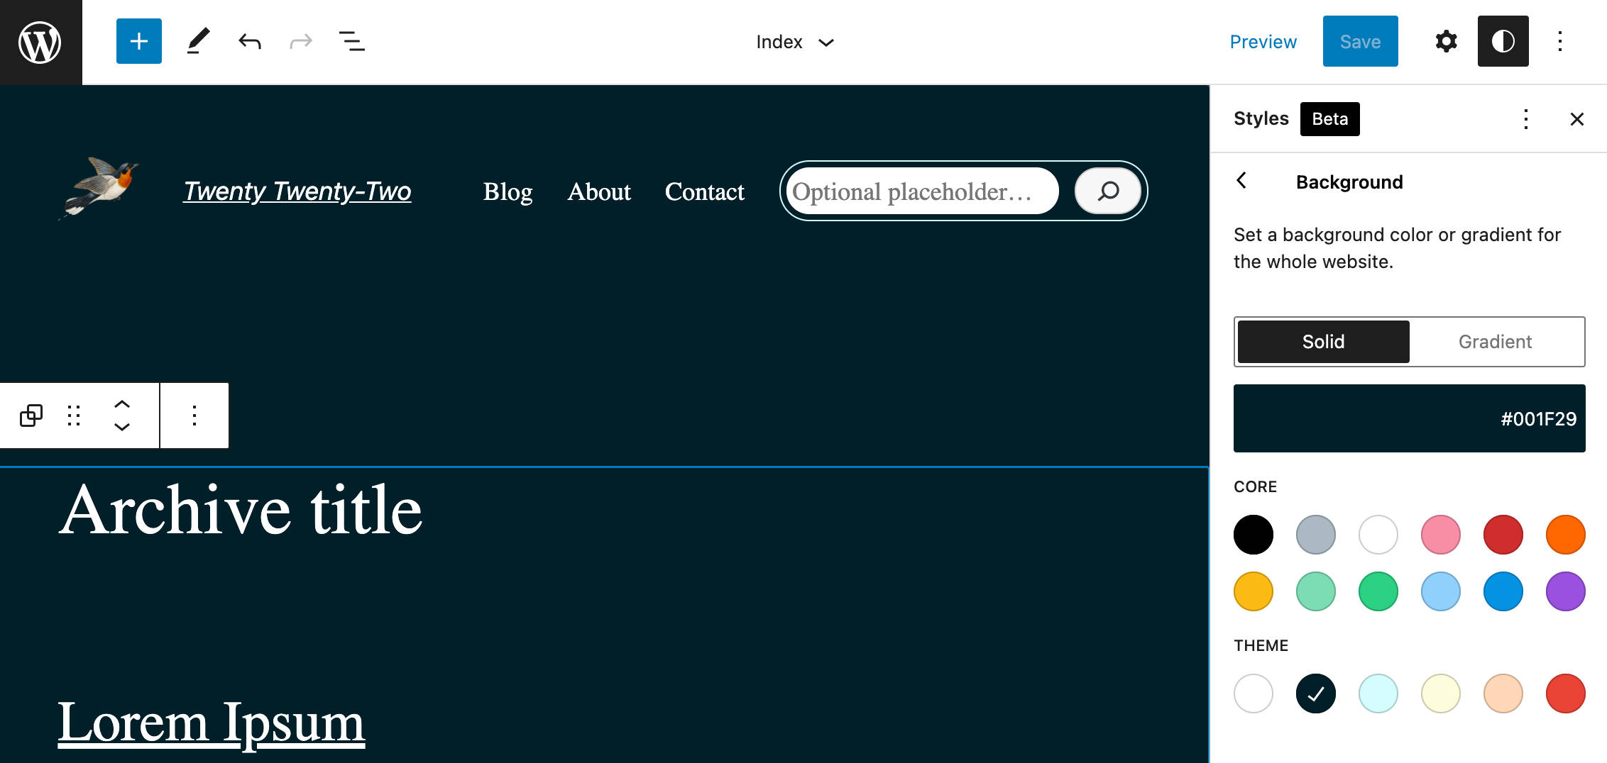Image resolution: width=1607 pixels, height=763 pixels.
Task: Click the search magnifier button in header
Action: [1108, 191]
